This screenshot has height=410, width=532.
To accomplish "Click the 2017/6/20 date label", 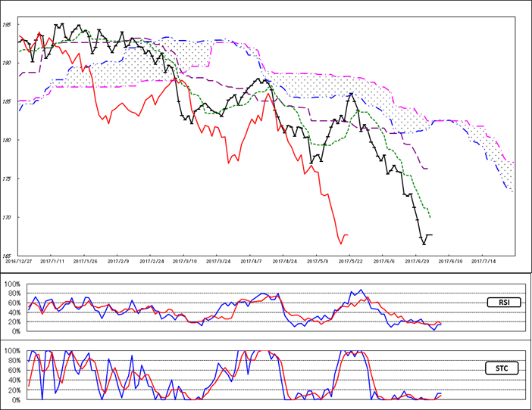I will pyautogui.click(x=417, y=259).
